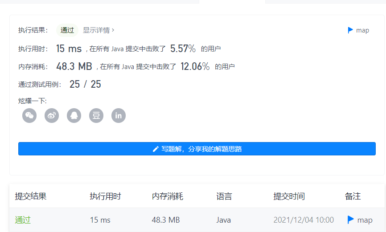Click the 5.57% runtime percentile value
The width and height of the screenshot is (386, 232).
(183, 49)
